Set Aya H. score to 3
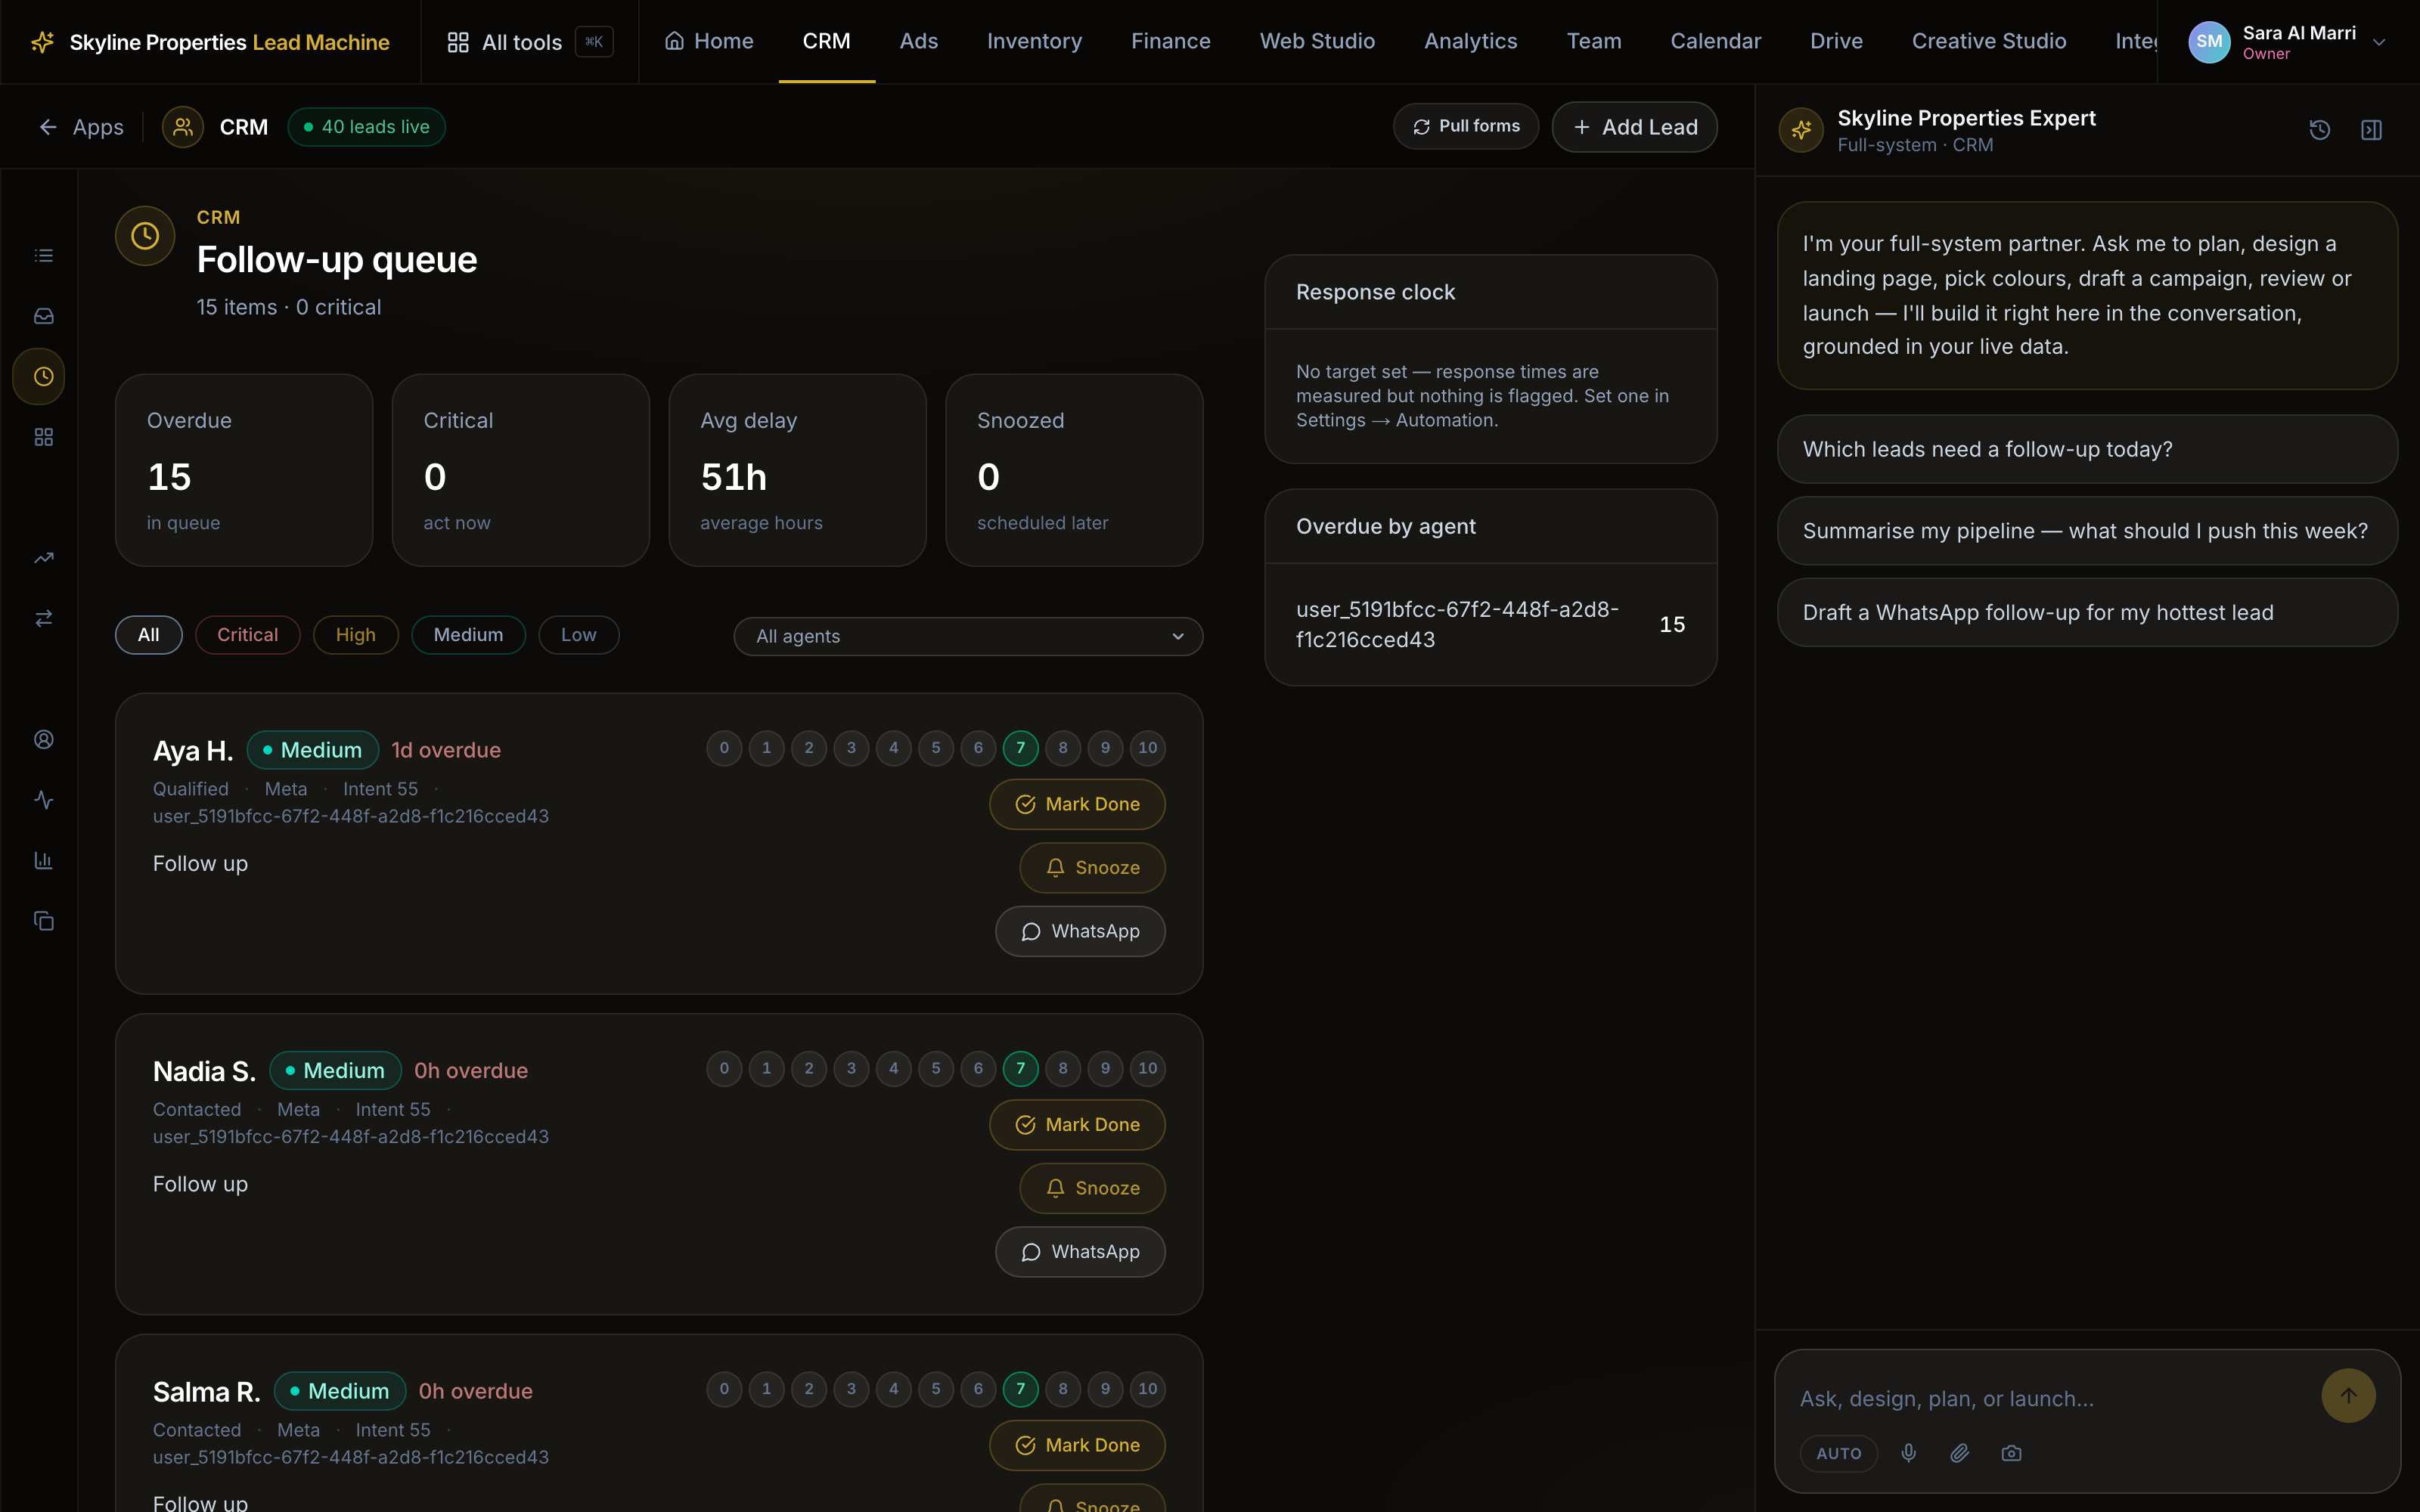Image resolution: width=2420 pixels, height=1512 pixels. click(x=852, y=748)
